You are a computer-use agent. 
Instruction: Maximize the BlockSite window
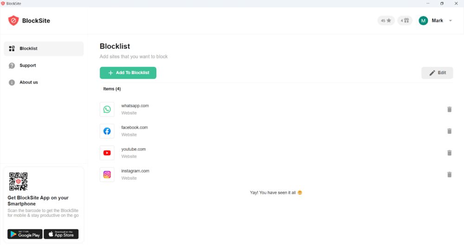pos(442,4)
